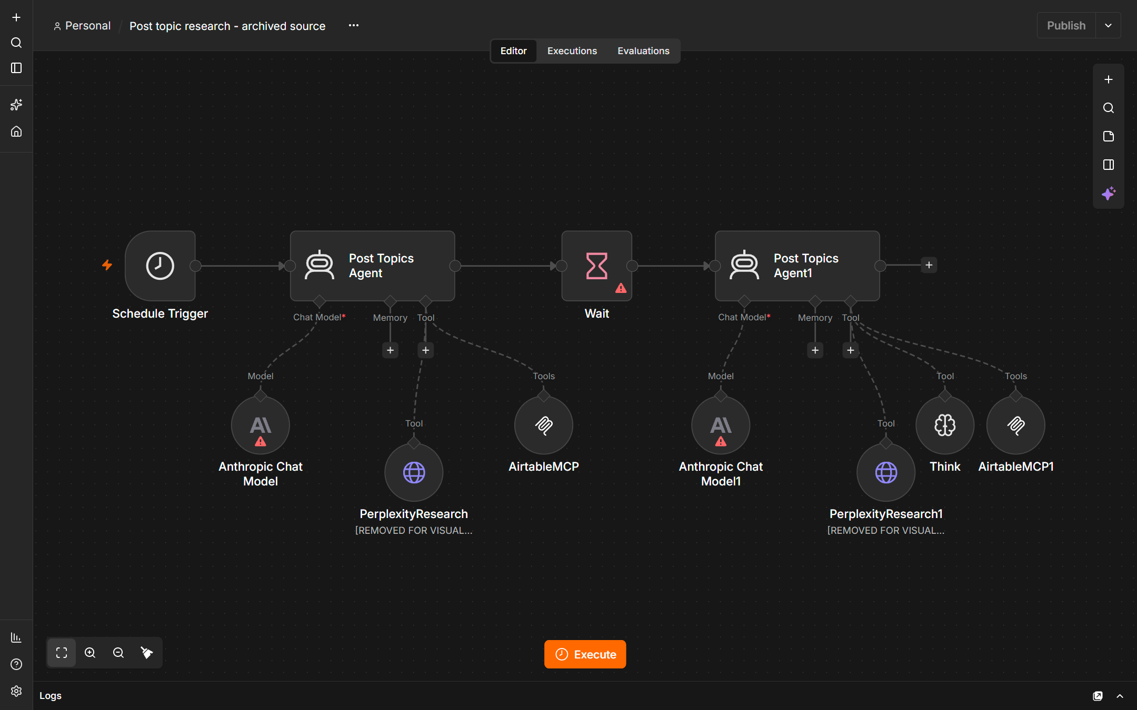
Task: Open the insights chart icon
Action: click(x=16, y=637)
